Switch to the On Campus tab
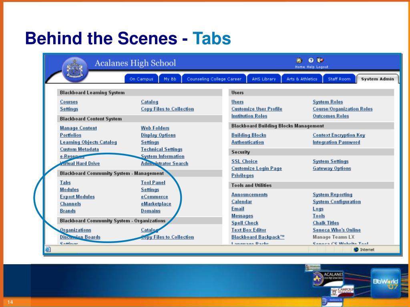This screenshot has height=307, width=410. point(141,79)
